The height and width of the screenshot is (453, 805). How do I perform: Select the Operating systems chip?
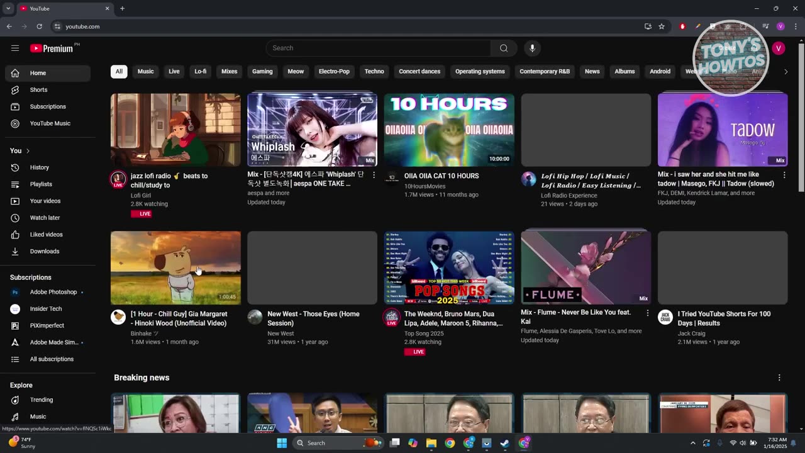click(480, 72)
